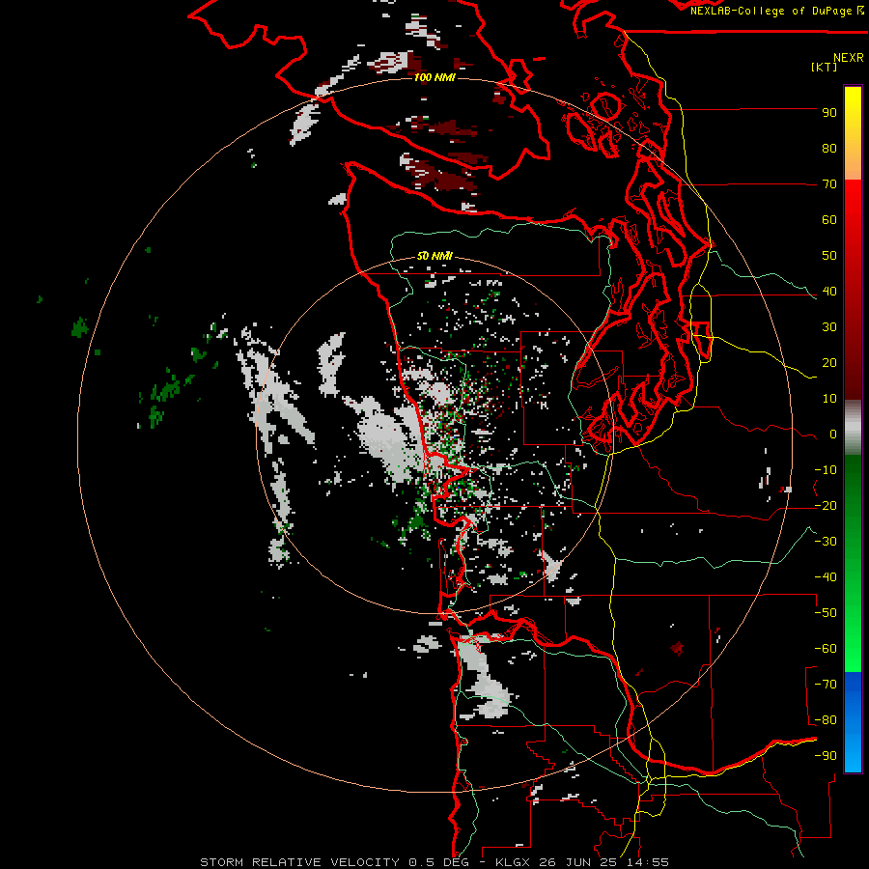Click the blue bottom segment of color bar
The width and height of the screenshot is (869, 869).
[853, 722]
